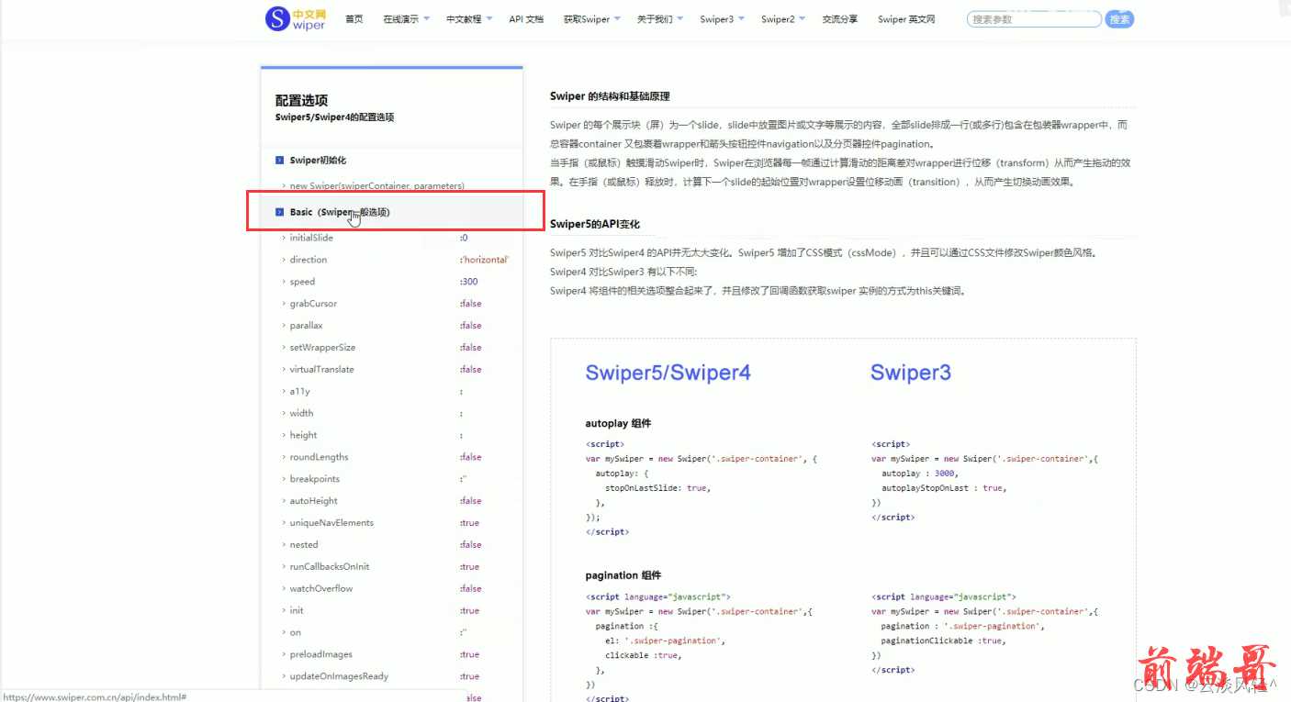The height and width of the screenshot is (702, 1291).
Task: Select the nested option
Action: coord(304,545)
